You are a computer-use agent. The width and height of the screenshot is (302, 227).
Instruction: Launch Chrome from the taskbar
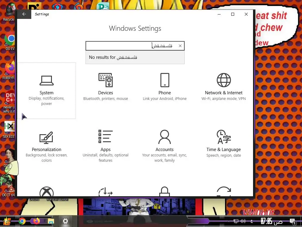[x=22, y=221]
